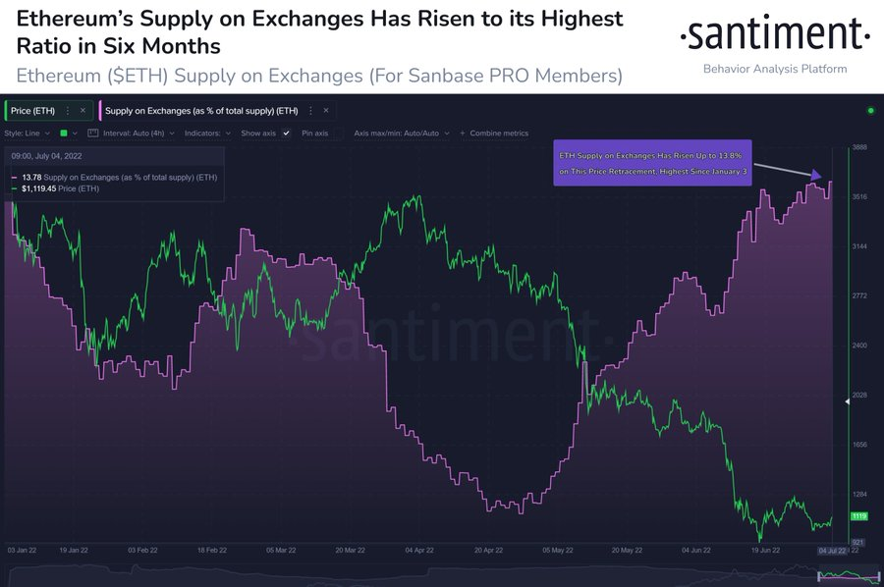Click the interval ruler icon beside Interval

[x=93, y=133]
